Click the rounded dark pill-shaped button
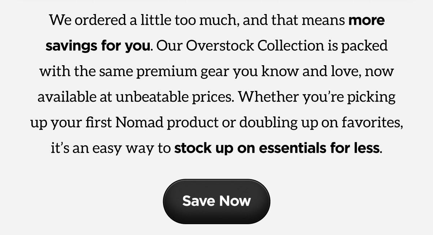 [x=216, y=201]
